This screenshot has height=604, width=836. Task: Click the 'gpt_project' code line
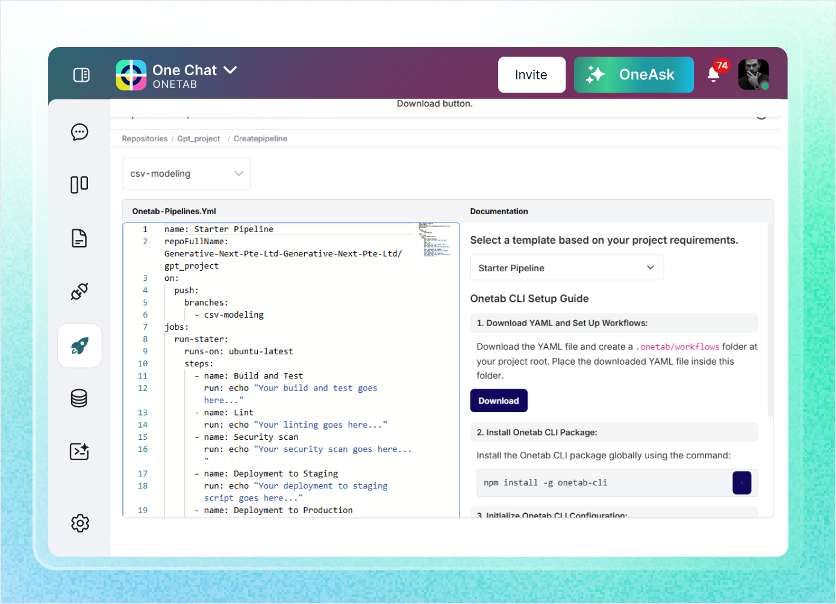192,266
